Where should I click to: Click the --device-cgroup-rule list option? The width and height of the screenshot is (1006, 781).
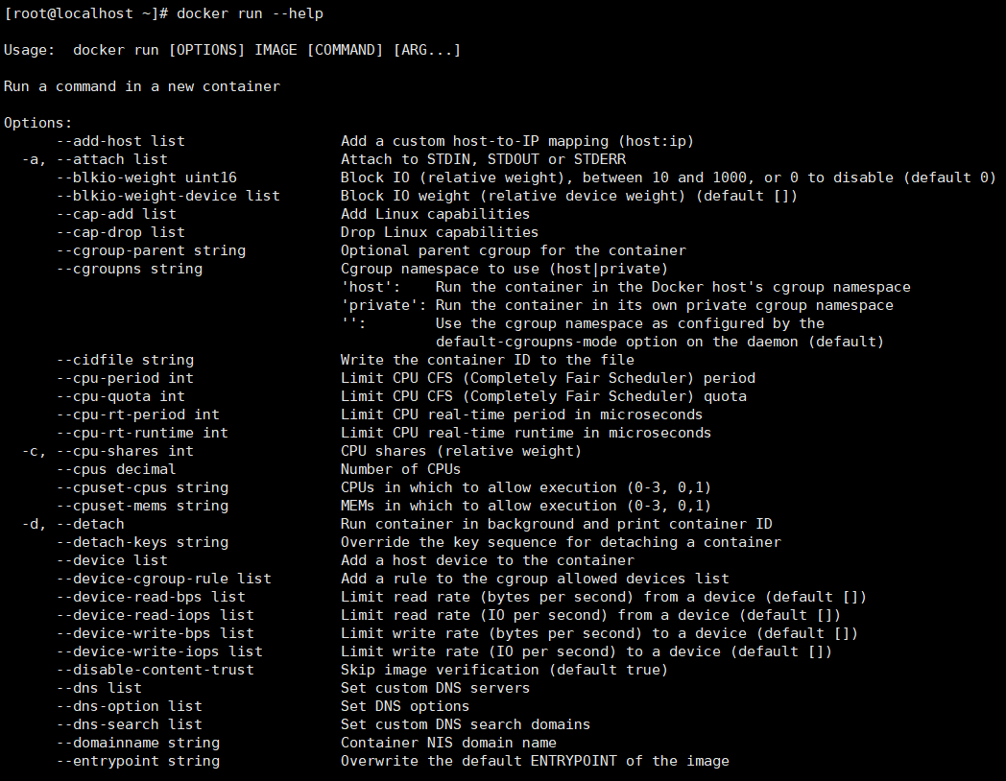tap(163, 579)
